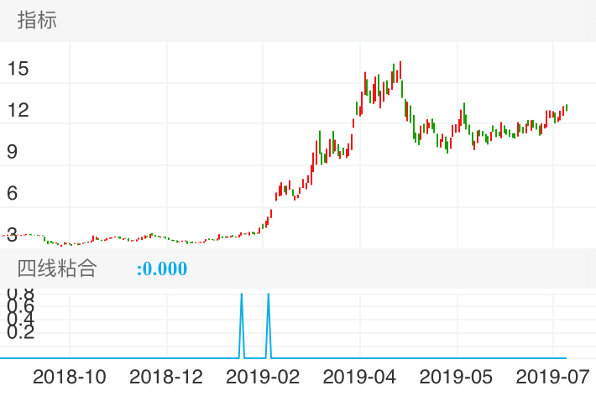Screen dimensions: 596x396
Task: Click the last candlestick at chart's right end
Action: coord(567,107)
